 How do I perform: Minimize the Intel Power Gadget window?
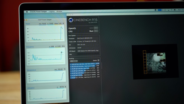click(26, 20)
